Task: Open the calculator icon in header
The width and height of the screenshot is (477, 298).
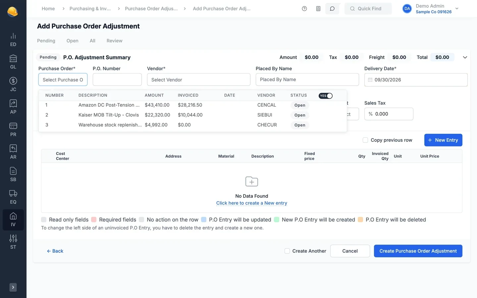Action: pos(318,9)
